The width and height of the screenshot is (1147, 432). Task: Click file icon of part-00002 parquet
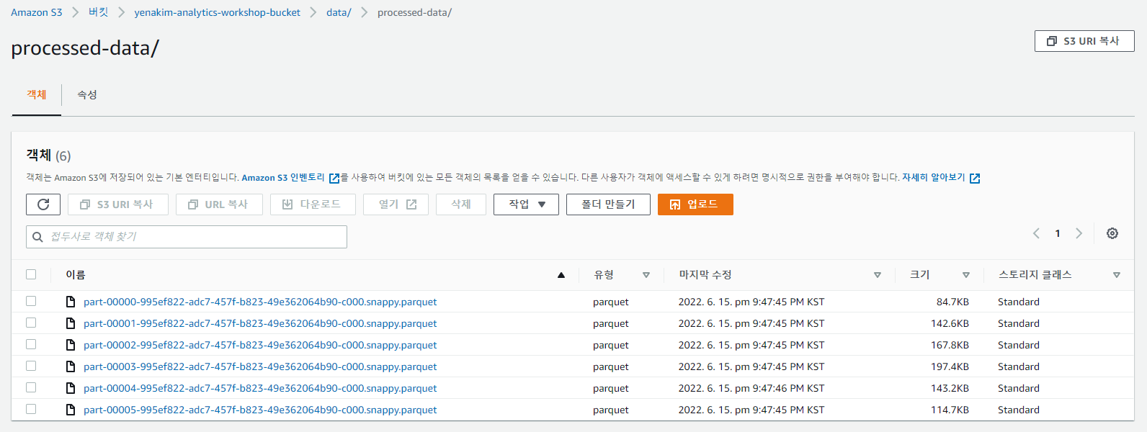point(71,345)
